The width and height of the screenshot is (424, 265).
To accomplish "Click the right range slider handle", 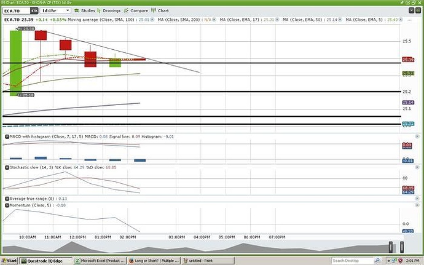I will click(x=402, y=247).
